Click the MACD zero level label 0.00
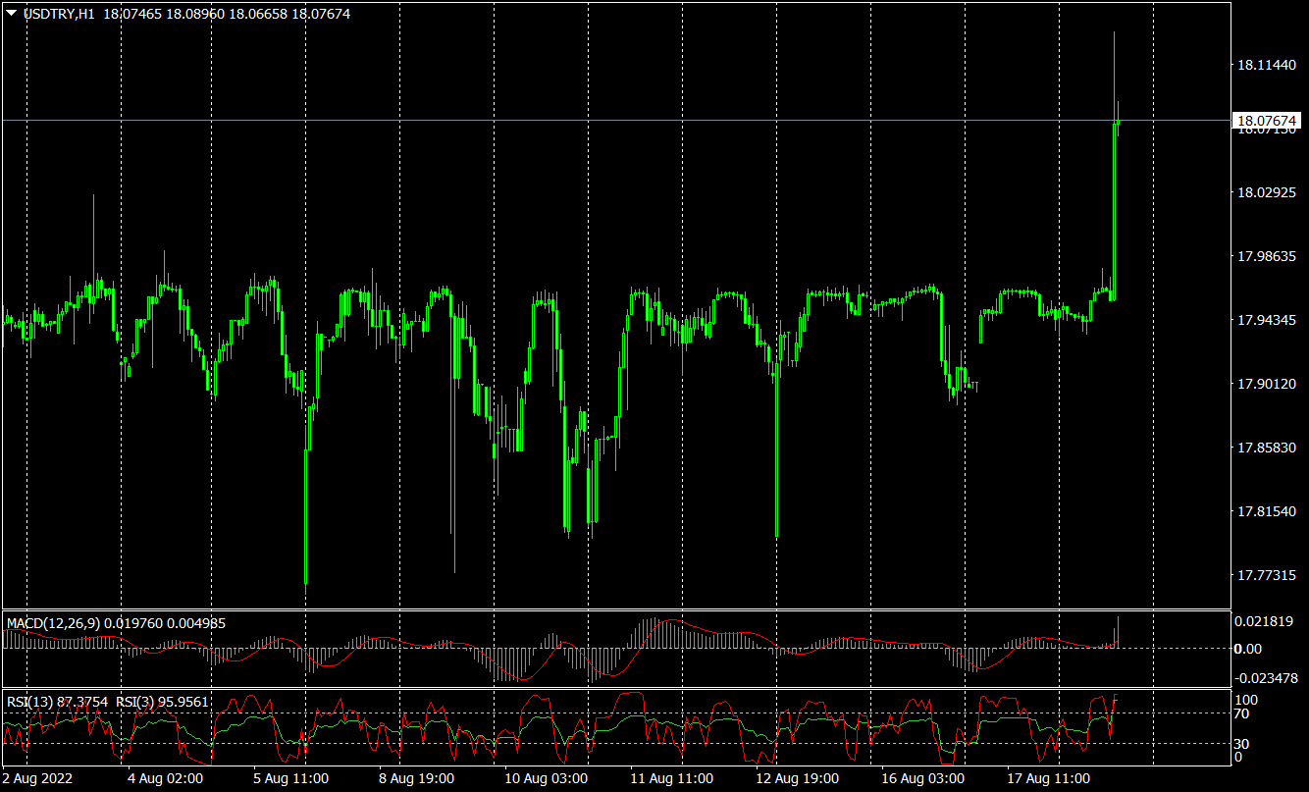This screenshot has height=792, width=1309. 1248,649
